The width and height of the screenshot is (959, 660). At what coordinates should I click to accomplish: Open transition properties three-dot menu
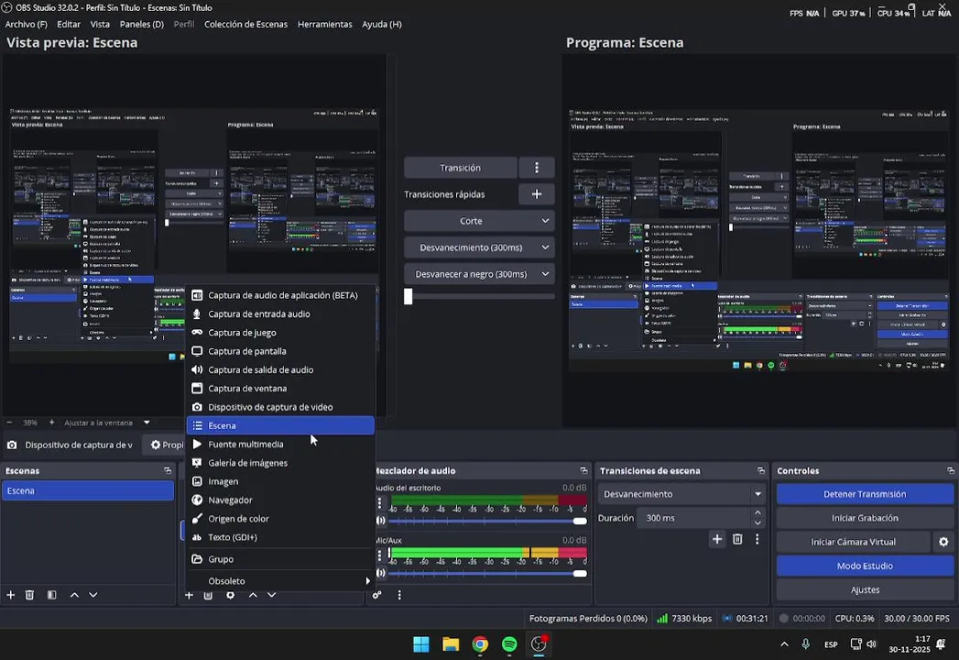tap(757, 539)
